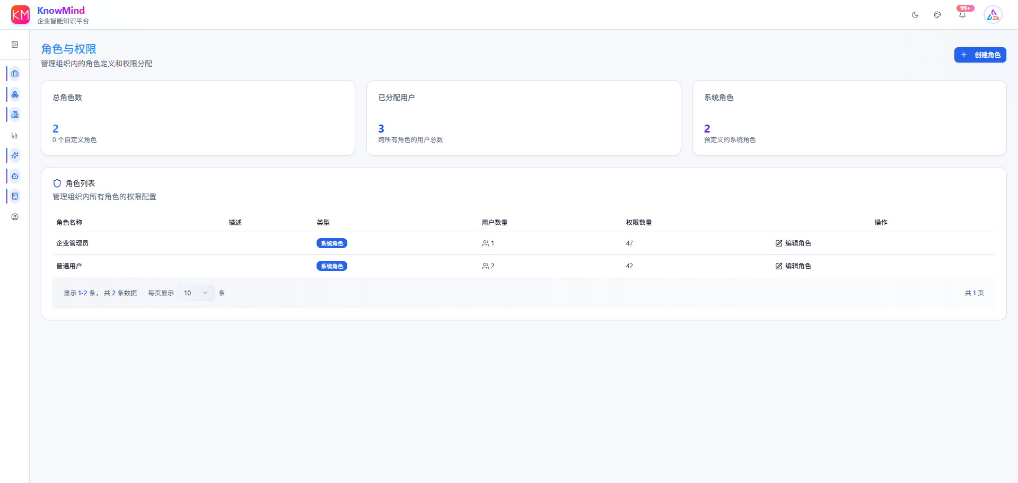1018x483 pixels.
Task: Click the KnowMind brand name
Action: [x=61, y=10]
